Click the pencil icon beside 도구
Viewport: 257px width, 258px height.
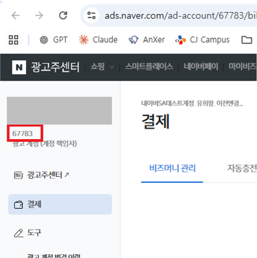point(18,233)
